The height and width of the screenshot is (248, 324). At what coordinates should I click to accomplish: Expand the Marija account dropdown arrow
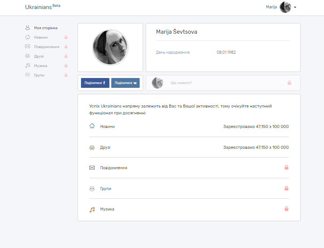[x=295, y=7]
